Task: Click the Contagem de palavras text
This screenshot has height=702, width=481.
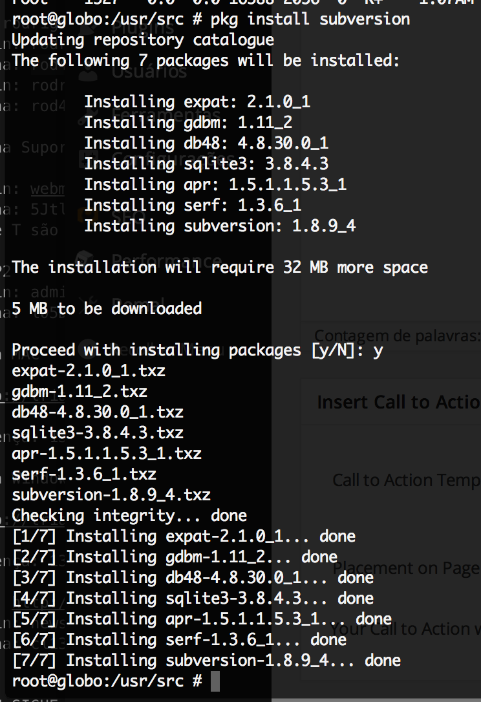Action: (397, 335)
